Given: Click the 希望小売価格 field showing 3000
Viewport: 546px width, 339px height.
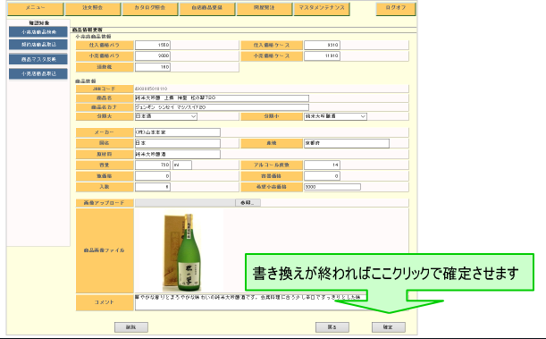Looking at the screenshot, I should 332,187.
